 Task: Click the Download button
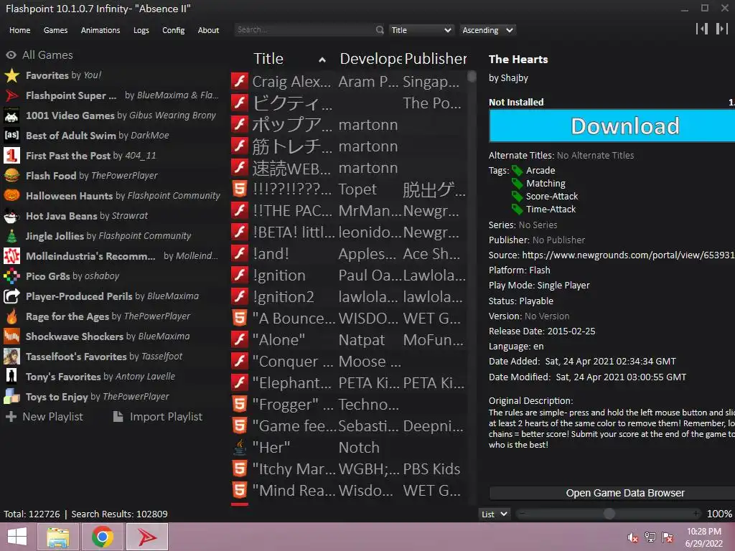612,126
